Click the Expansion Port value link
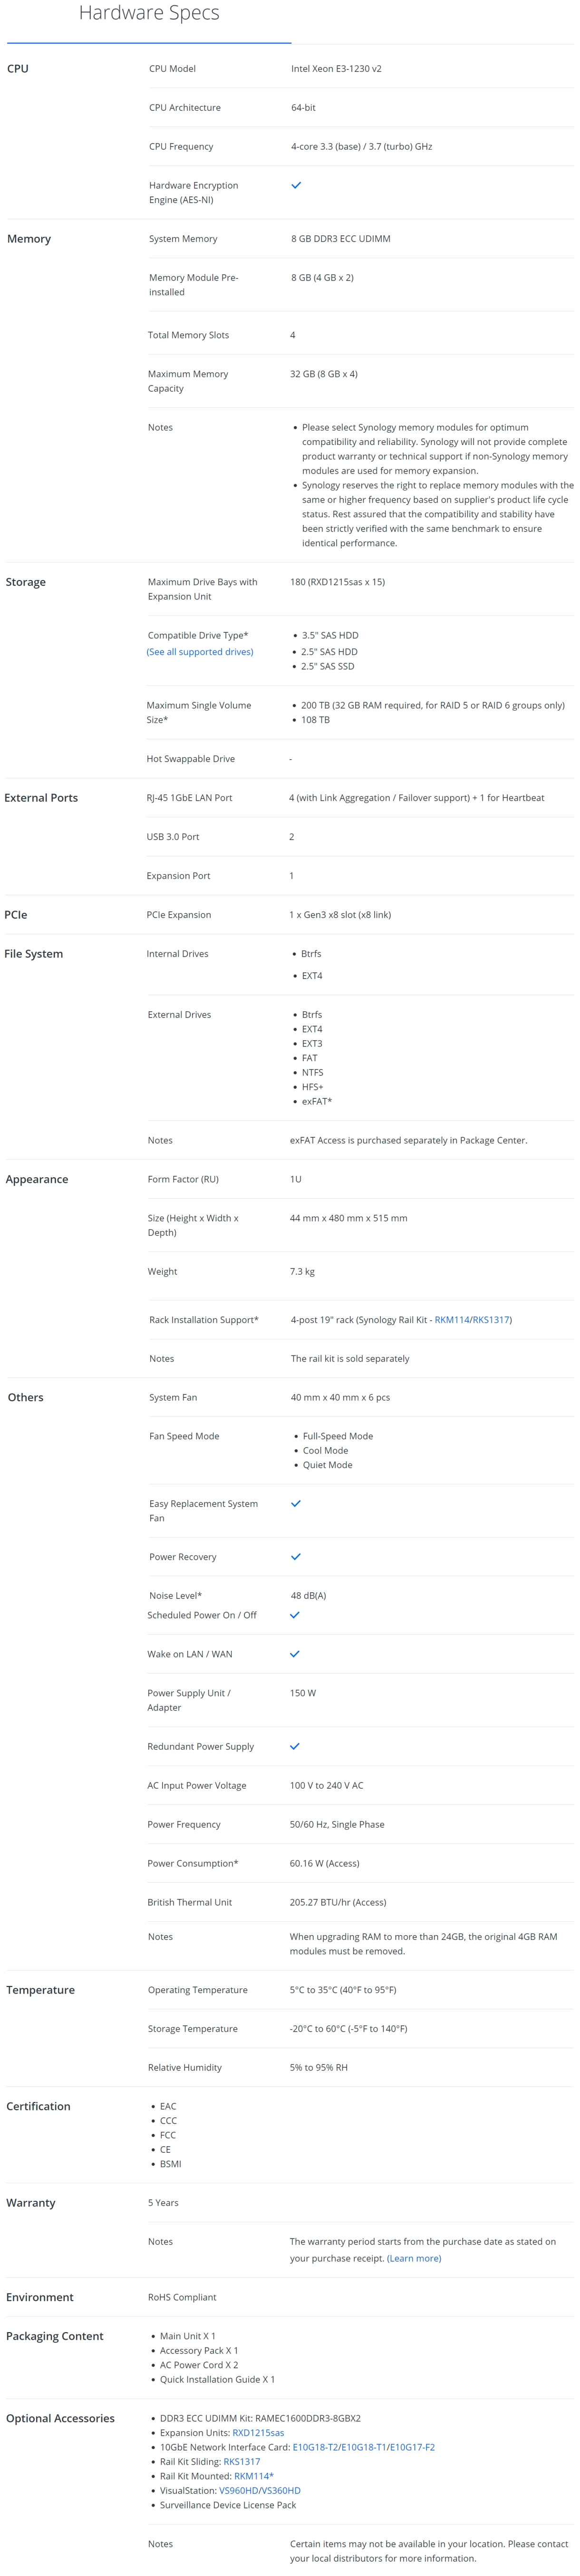This screenshot has height=2576, width=580. click(292, 875)
